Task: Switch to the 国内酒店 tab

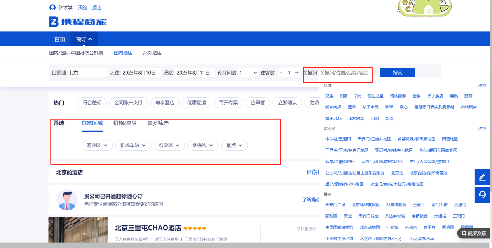Action: point(123,53)
